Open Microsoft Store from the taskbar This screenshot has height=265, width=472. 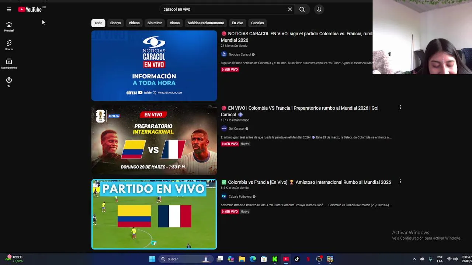[264, 259]
